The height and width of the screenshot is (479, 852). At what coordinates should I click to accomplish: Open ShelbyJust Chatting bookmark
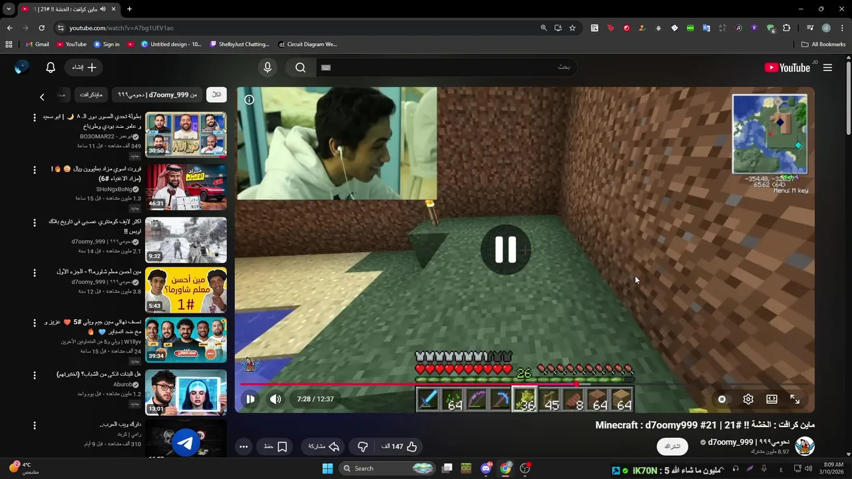240,45
